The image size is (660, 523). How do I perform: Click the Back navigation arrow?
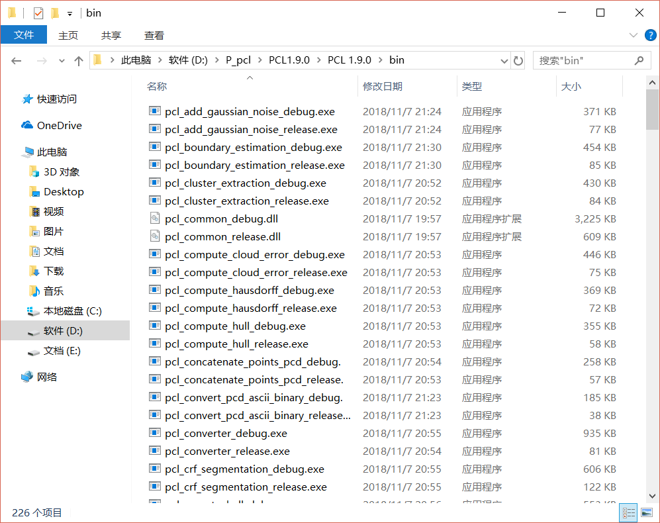click(x=16, y=61)
